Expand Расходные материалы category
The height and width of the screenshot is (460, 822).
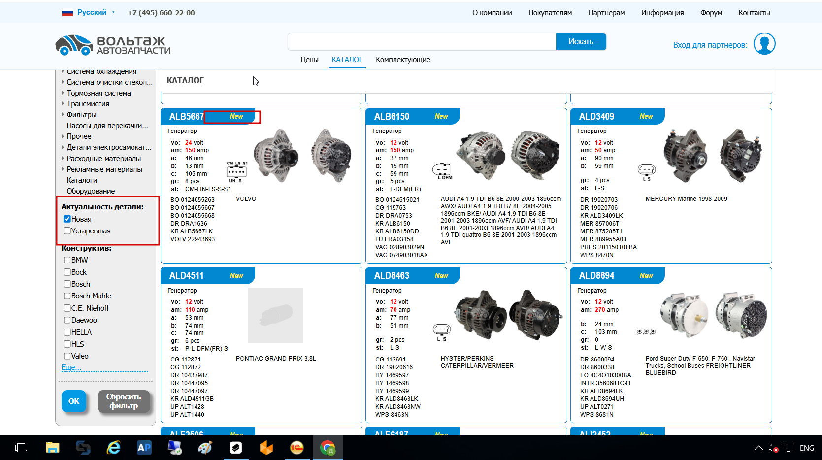pos(63,159)
